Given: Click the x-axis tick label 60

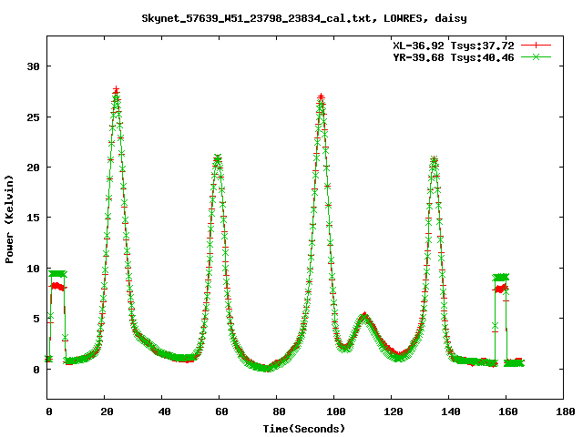Looking at the screenshot, I should coord(221,412).
